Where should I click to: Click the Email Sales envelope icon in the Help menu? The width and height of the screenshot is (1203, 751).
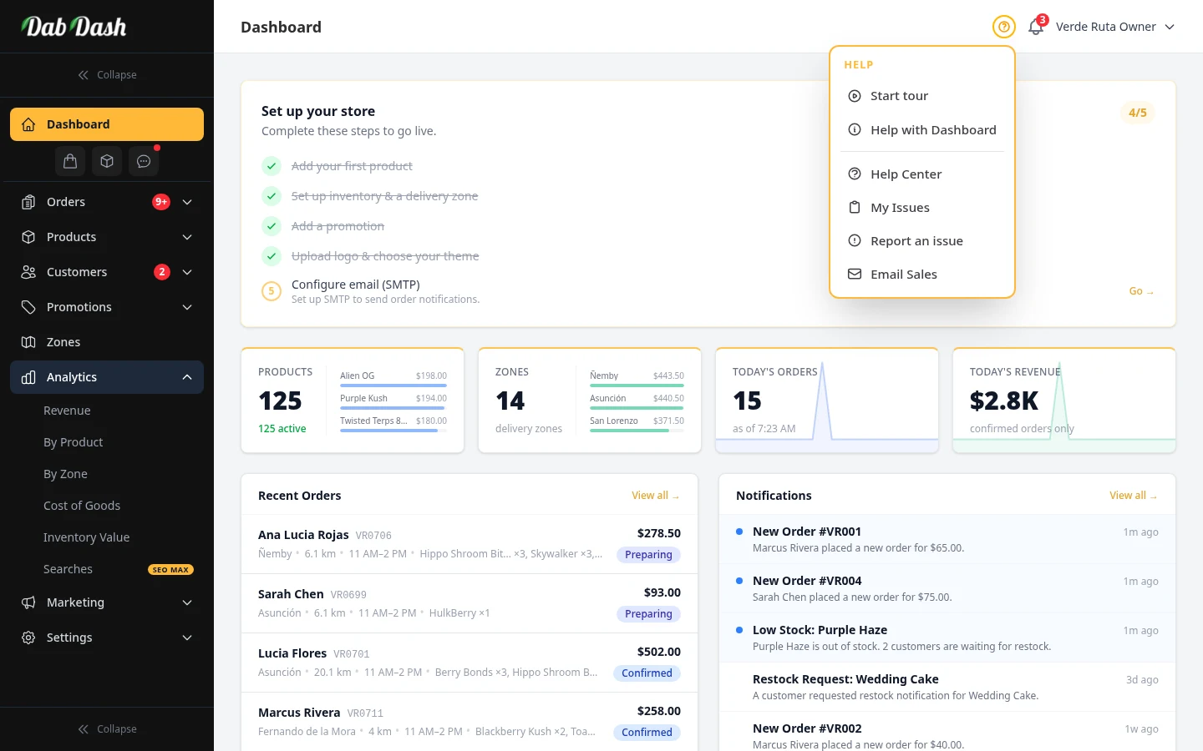coord(854,274)
